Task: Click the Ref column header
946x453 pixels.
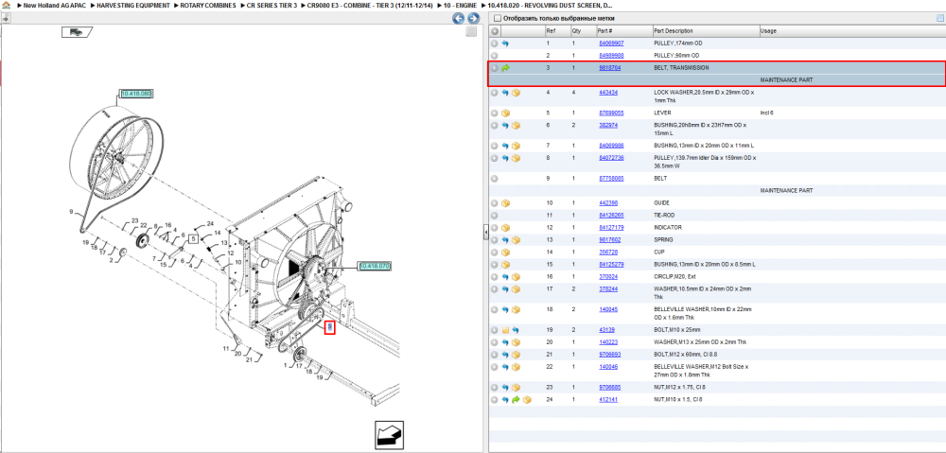Action: click(x=551, y=31)
